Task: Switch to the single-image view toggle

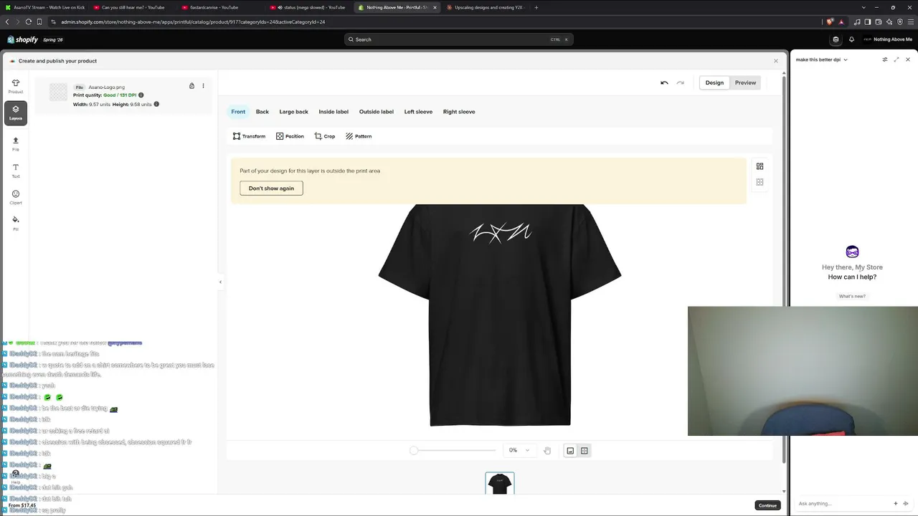Action: [x=570, y=451]
